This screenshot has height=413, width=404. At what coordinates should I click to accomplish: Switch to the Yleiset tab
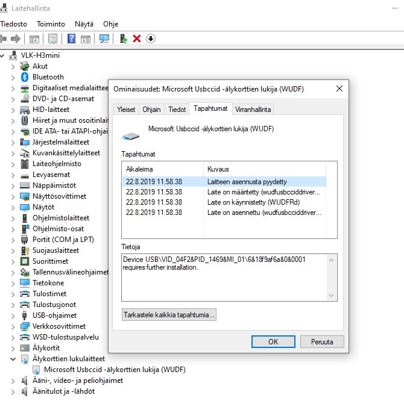tap(126, 110)
